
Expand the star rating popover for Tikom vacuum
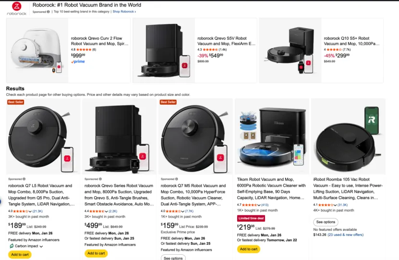coord(259,205)
